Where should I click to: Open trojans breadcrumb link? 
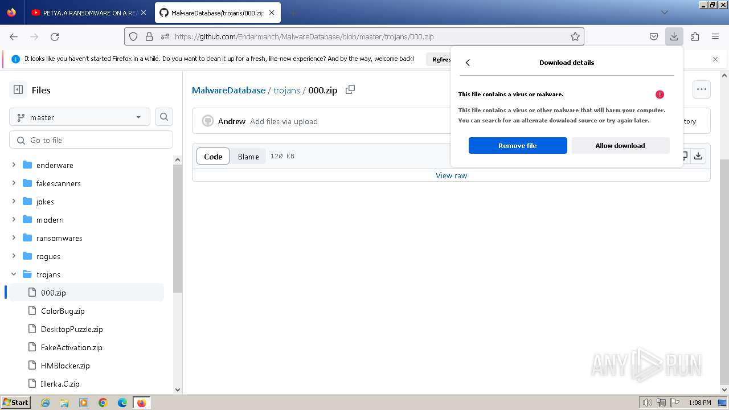click(x=286, y=90)
